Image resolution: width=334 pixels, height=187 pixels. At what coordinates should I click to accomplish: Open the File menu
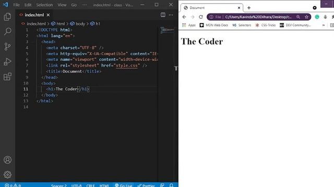[x=16, y=5]
